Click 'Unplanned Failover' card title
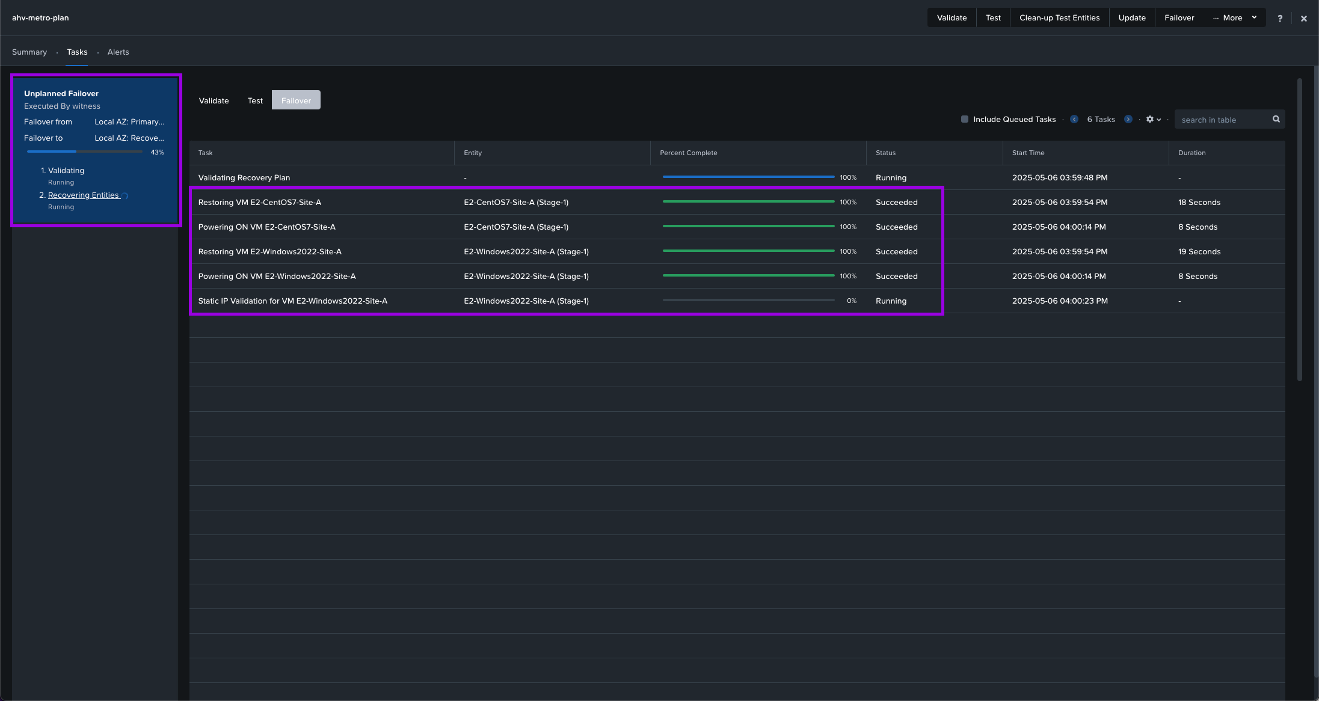 click(61, 93)
